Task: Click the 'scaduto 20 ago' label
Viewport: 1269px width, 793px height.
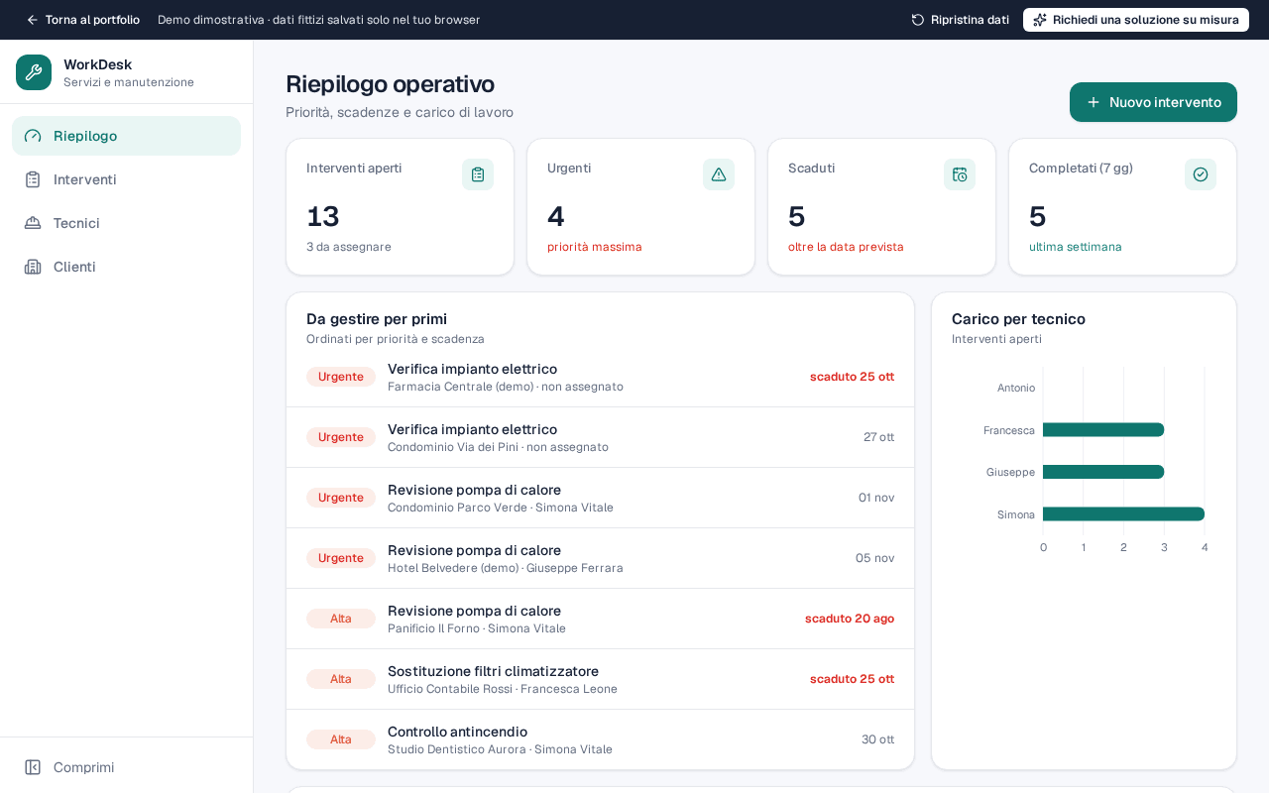Action: [850, 619]
